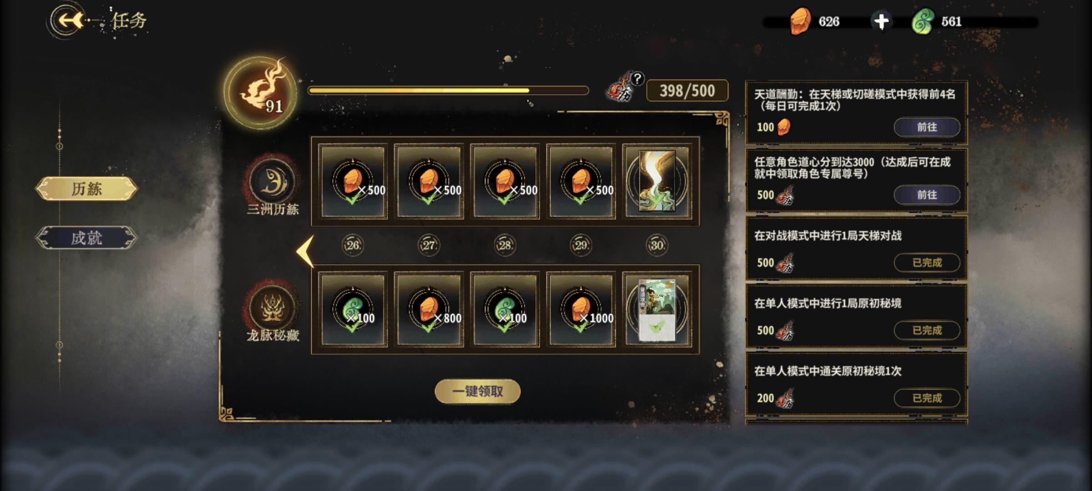Open the level 30 scroll card reward

[x=657, y=181]
